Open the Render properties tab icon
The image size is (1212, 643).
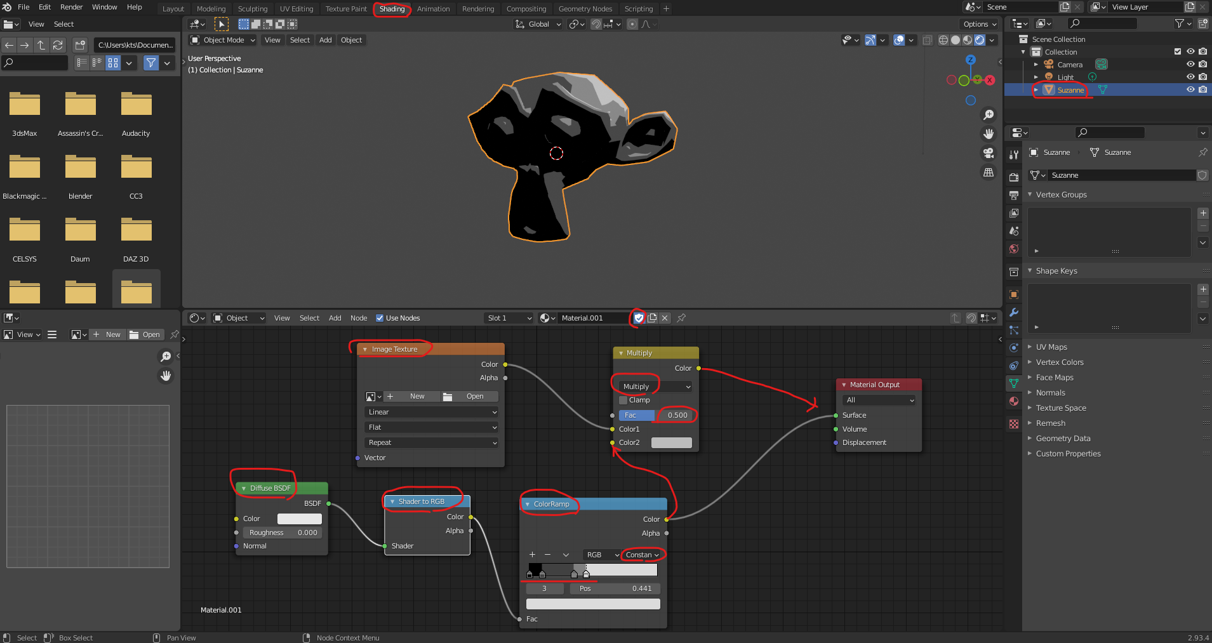pos(1014,177)
